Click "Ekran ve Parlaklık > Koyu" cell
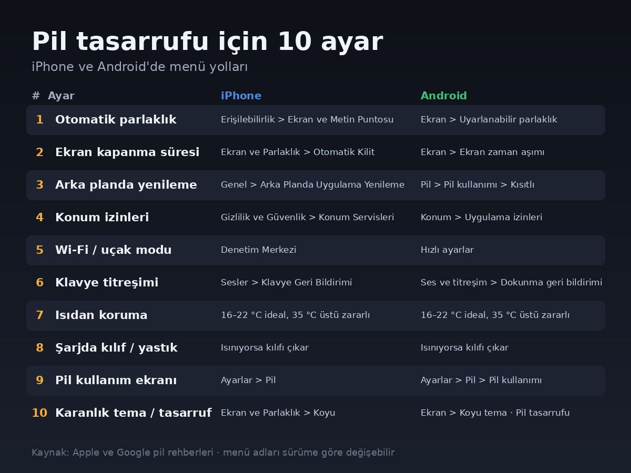 tap(278, 413)
